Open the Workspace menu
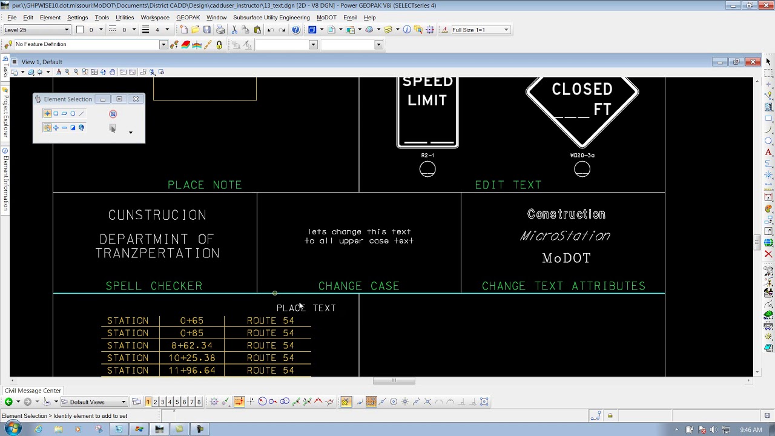The width and height of the screenshot is (775, 436). click(x=155, y=18)
